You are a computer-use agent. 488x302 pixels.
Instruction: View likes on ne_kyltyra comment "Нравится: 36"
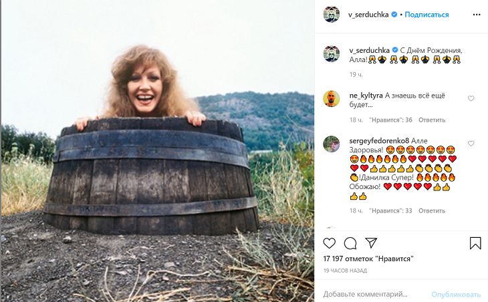pyautogui.click(x=390, y=120)
